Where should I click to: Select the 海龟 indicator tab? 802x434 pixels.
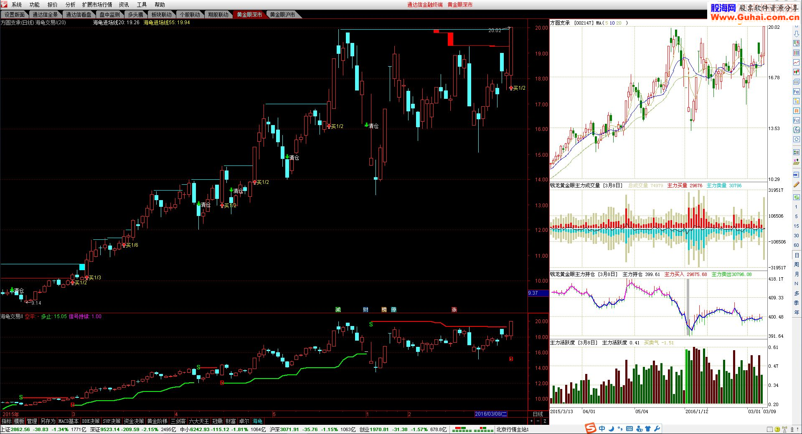tap(257, 421)
